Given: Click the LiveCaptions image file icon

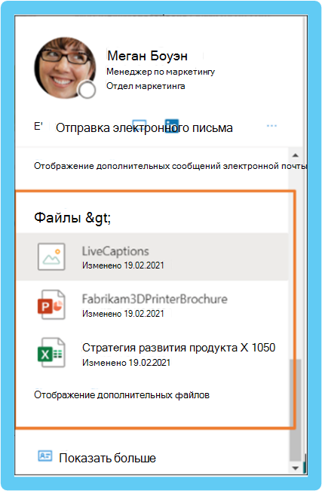Looking at the screenshot, I should pos(51,256).
